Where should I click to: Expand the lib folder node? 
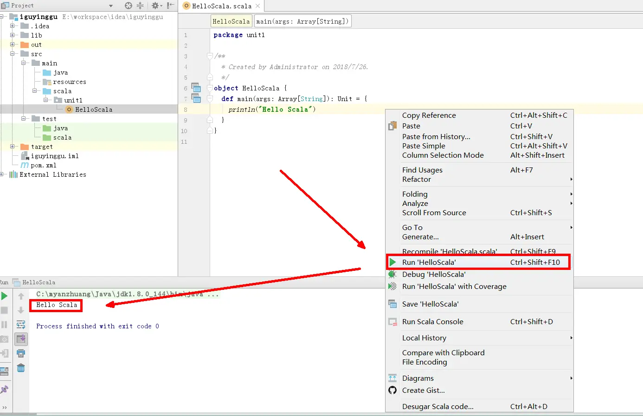[13, 35]
